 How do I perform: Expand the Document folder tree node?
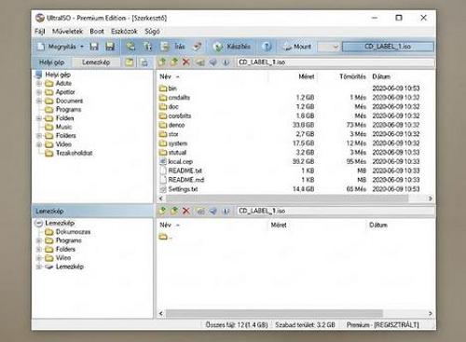click(x=39, y=101)
